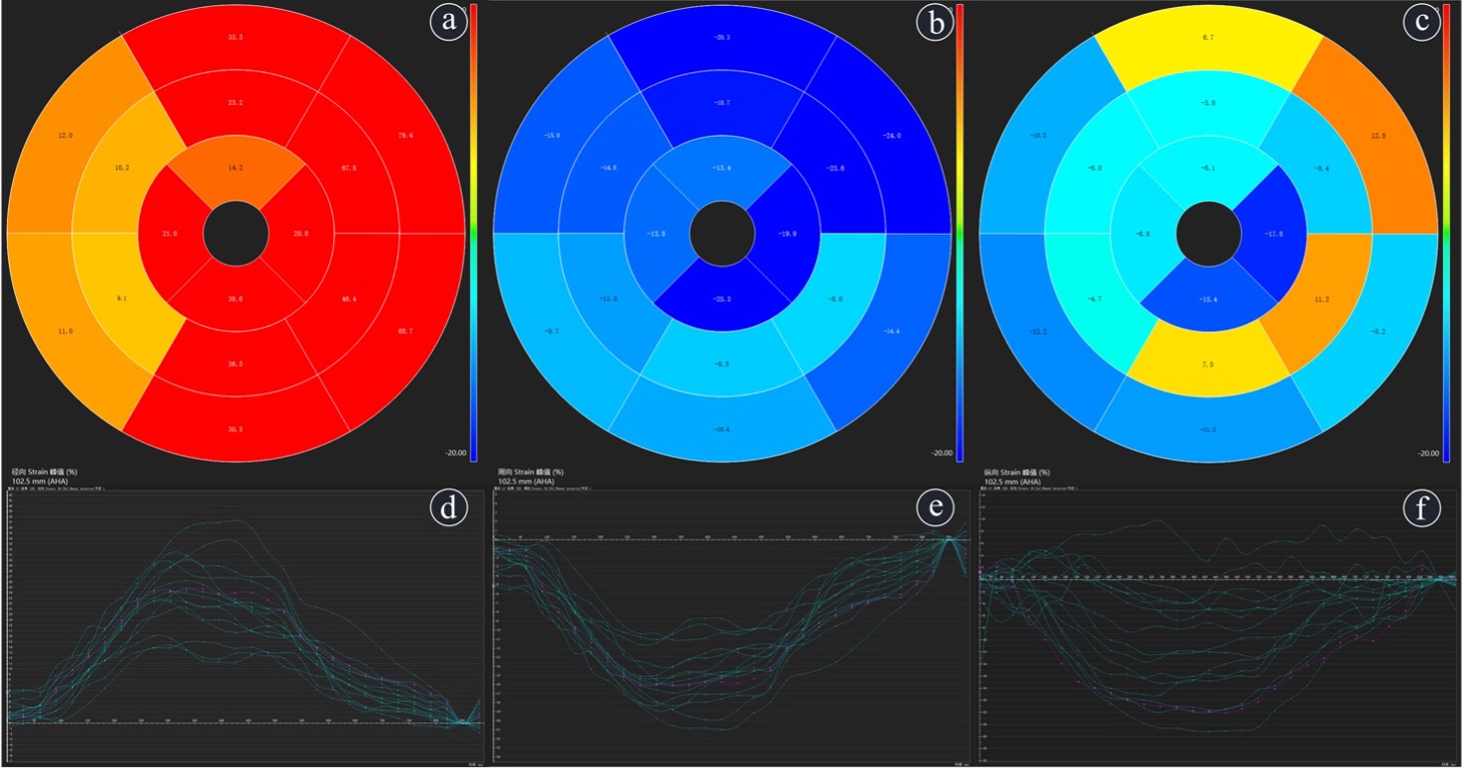Screen dimensions: 1465x772
Task: Click the -20.00 scale label under panel b
Action: pyautogui.click(x=943, y=453)
